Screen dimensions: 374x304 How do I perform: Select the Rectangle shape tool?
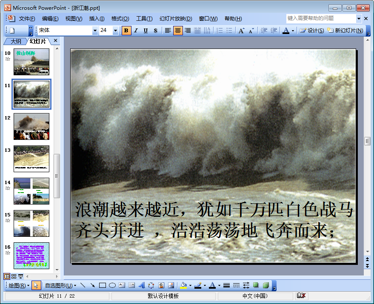102,285
